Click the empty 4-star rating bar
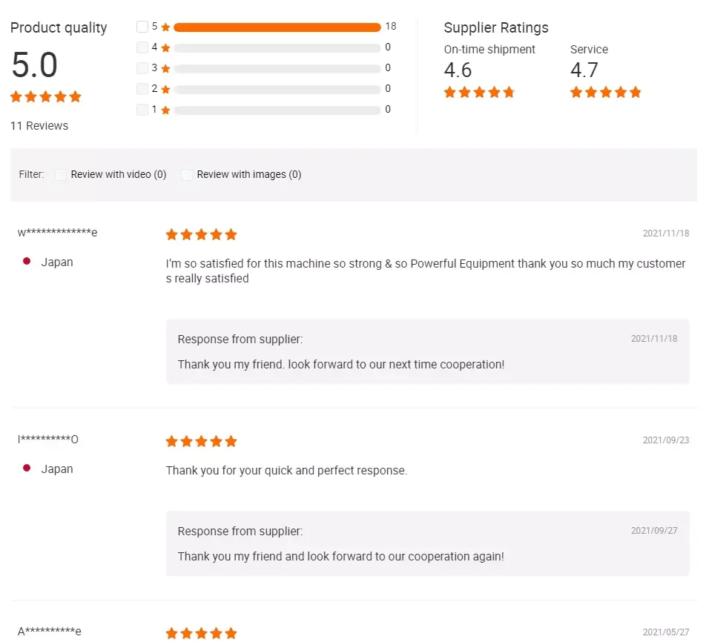709x642 pixels. pos(277,48)
